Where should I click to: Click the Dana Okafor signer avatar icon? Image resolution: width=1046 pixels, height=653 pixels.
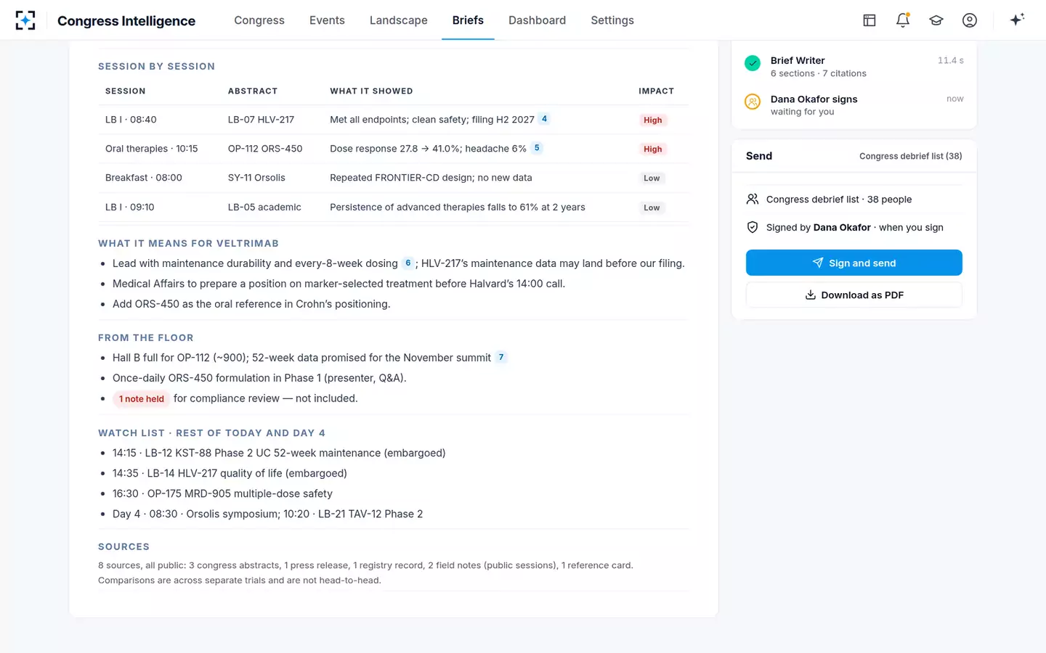(753, 102)
